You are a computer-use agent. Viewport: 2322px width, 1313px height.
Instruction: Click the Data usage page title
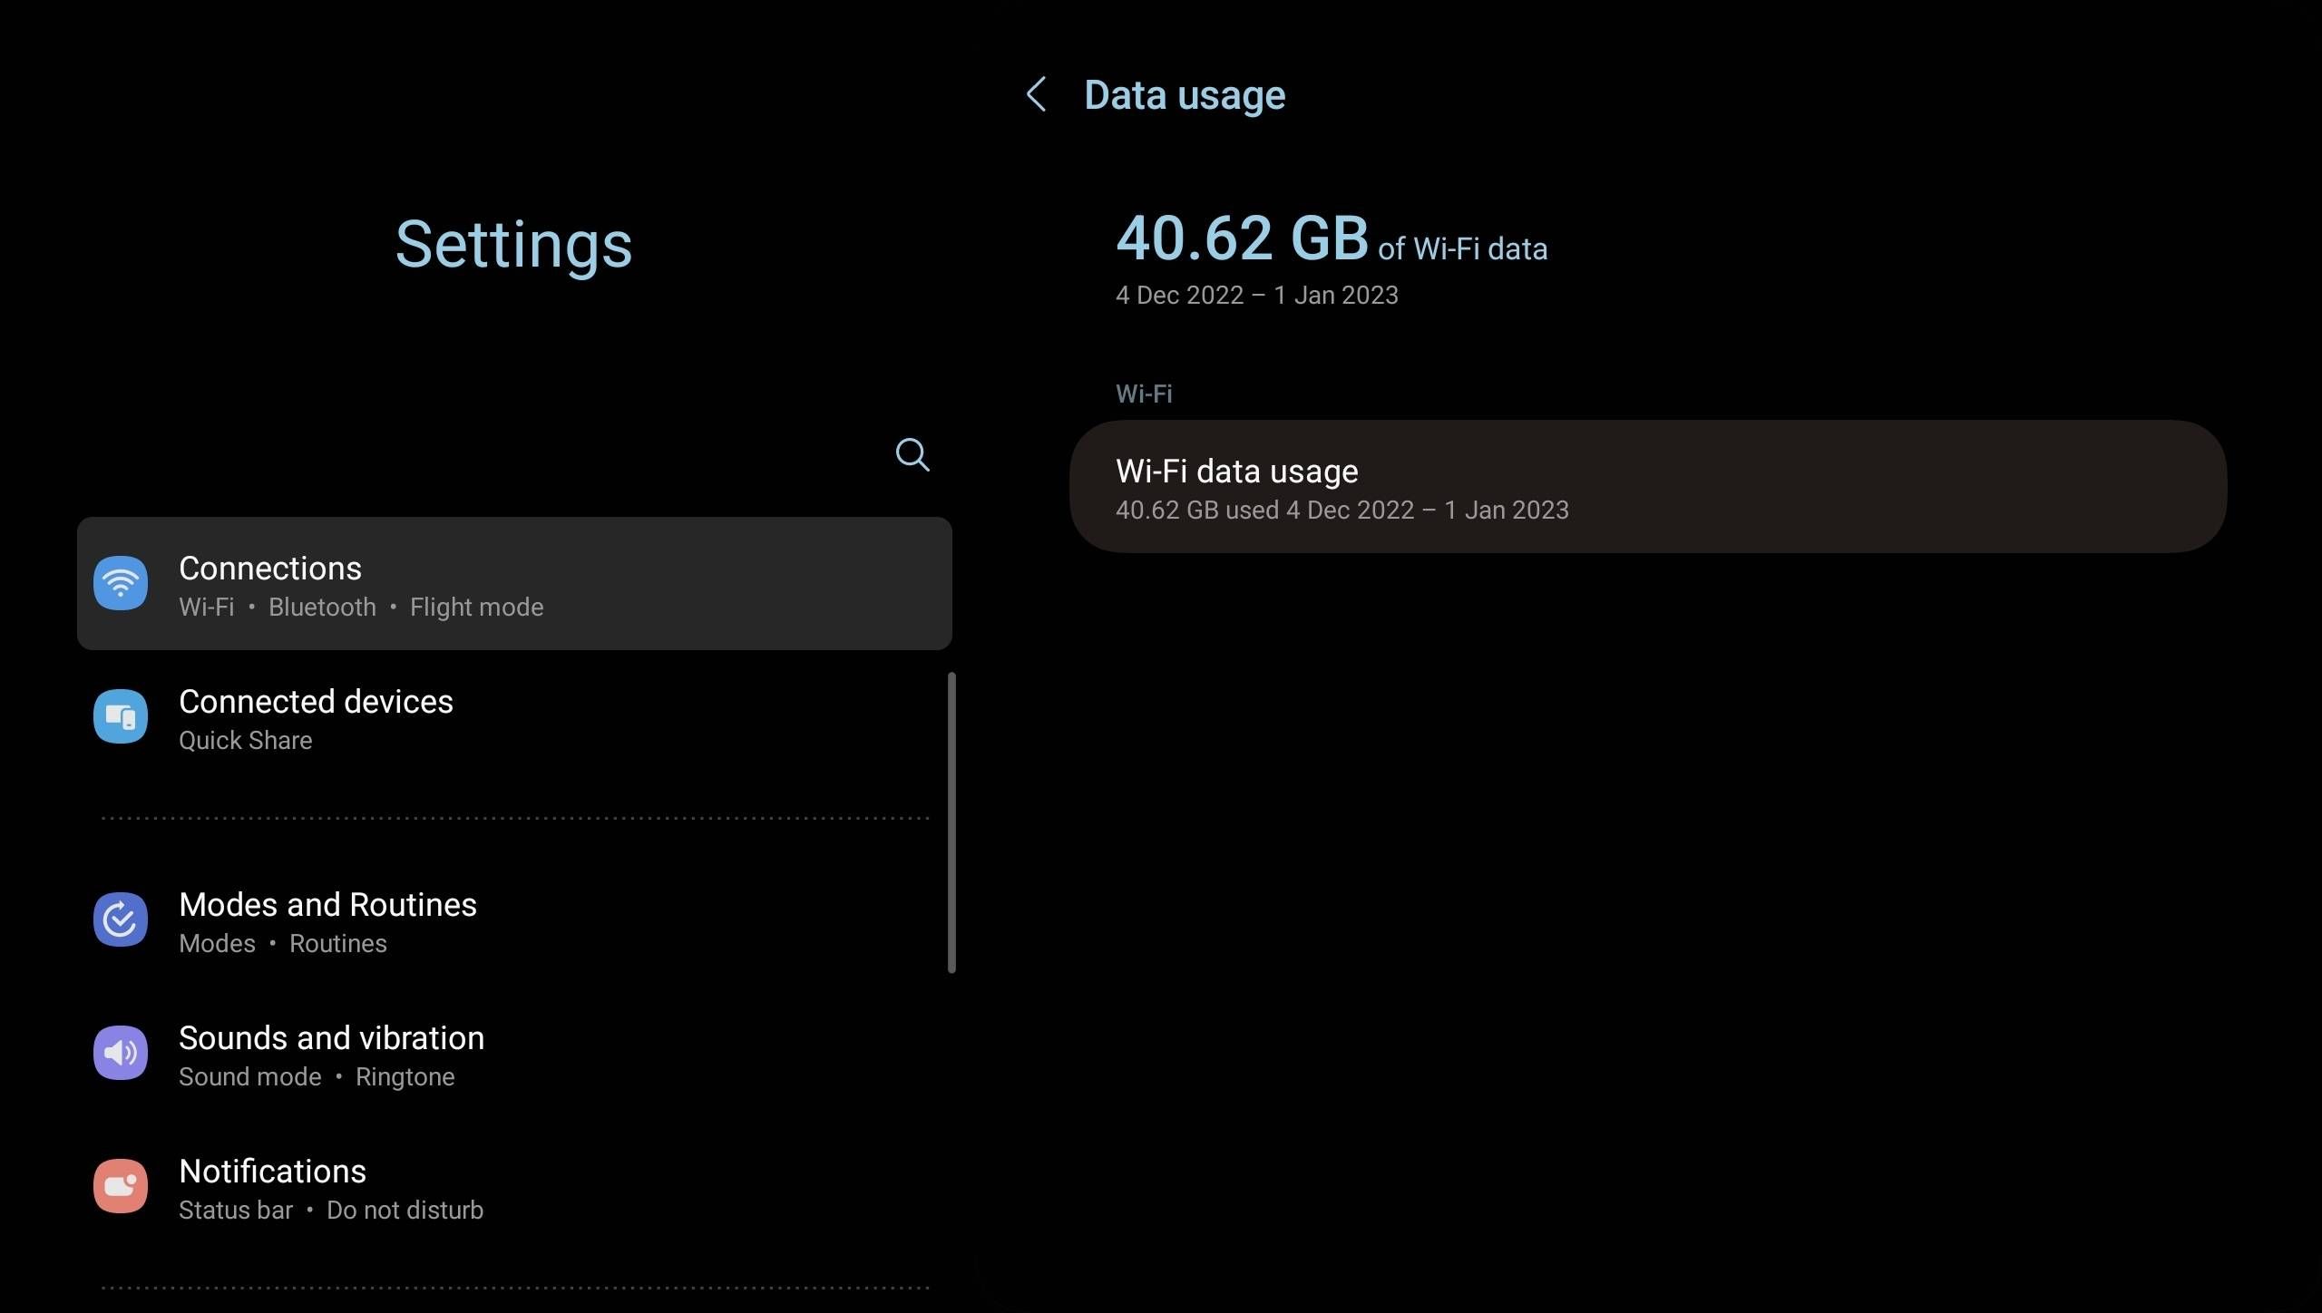(1184, 94)
